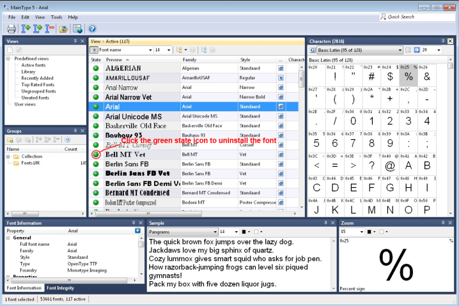Toggle green state icon for Arial Narrow Vet
The width and height of the screenshot is (459, 306).
[96, 97]
